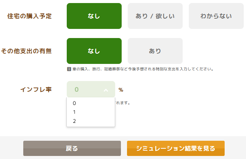Click the hint text about 車の購入、旅行
246x159 pixels.
(143, 69)
